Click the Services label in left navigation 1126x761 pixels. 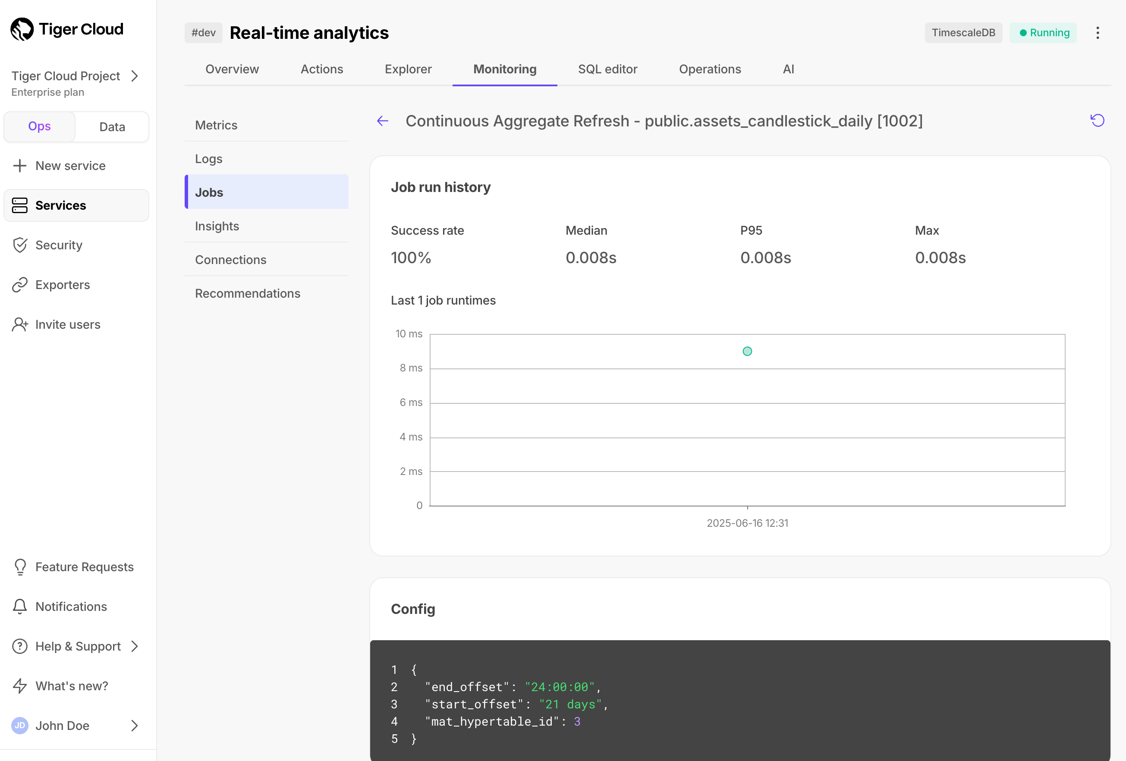click(x=60, y=205)
